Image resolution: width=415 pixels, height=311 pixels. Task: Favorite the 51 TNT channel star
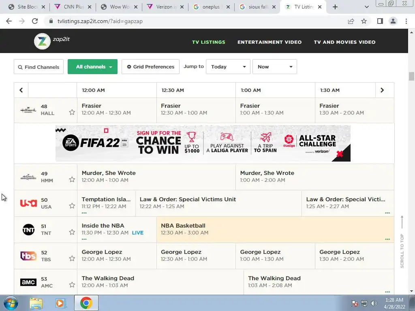(72, 232)
